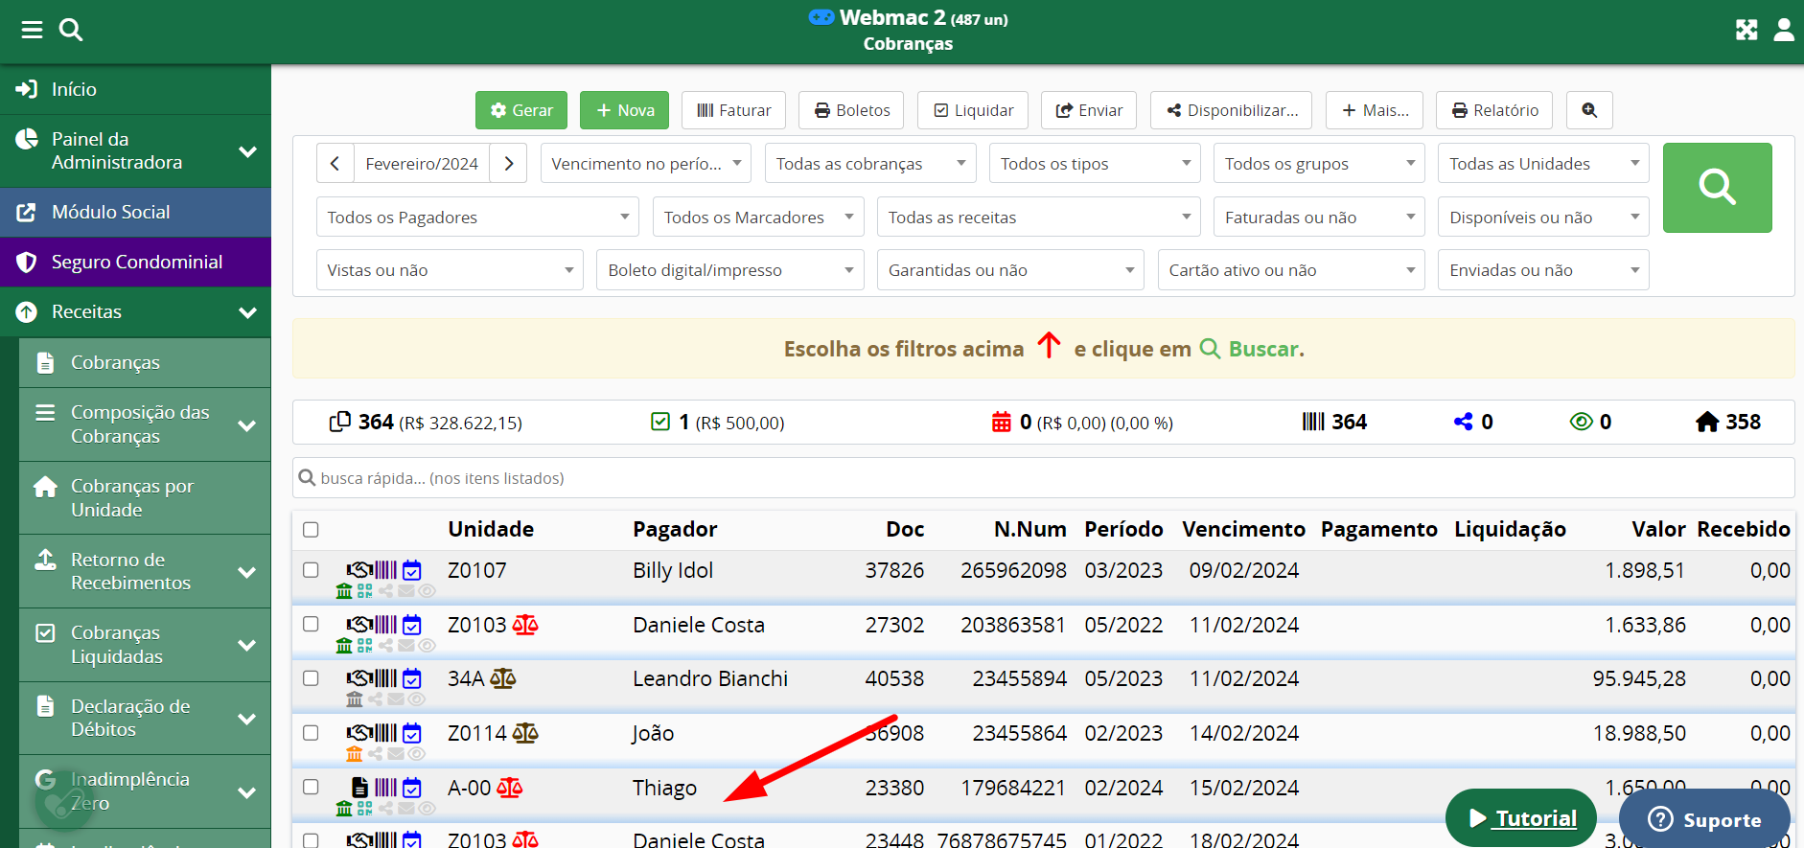
Task: Focus the busca rápida search field
Action: (1043, 478)
